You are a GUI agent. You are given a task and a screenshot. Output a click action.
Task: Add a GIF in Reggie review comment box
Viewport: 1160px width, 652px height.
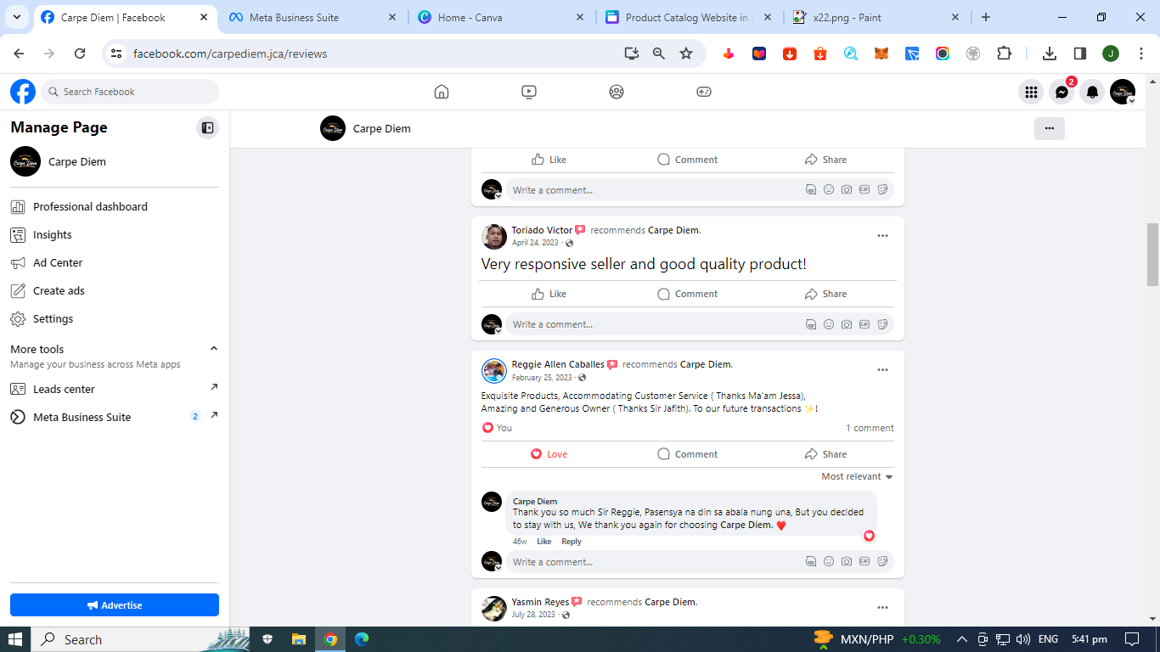pos(864,562)
